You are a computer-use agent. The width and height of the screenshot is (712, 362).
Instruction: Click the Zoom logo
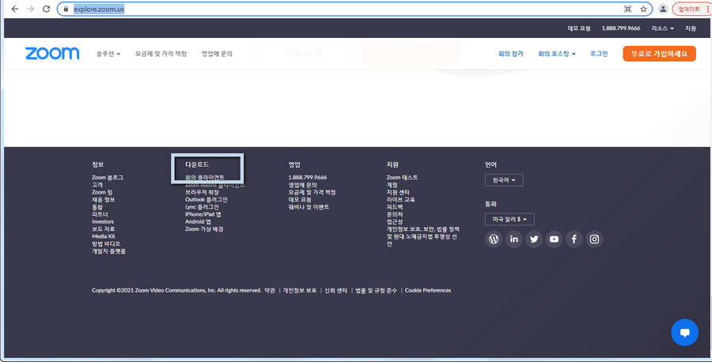tap(52, 53)
